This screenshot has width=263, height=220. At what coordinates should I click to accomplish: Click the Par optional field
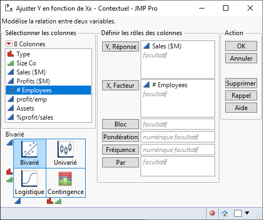click(178, 166)
